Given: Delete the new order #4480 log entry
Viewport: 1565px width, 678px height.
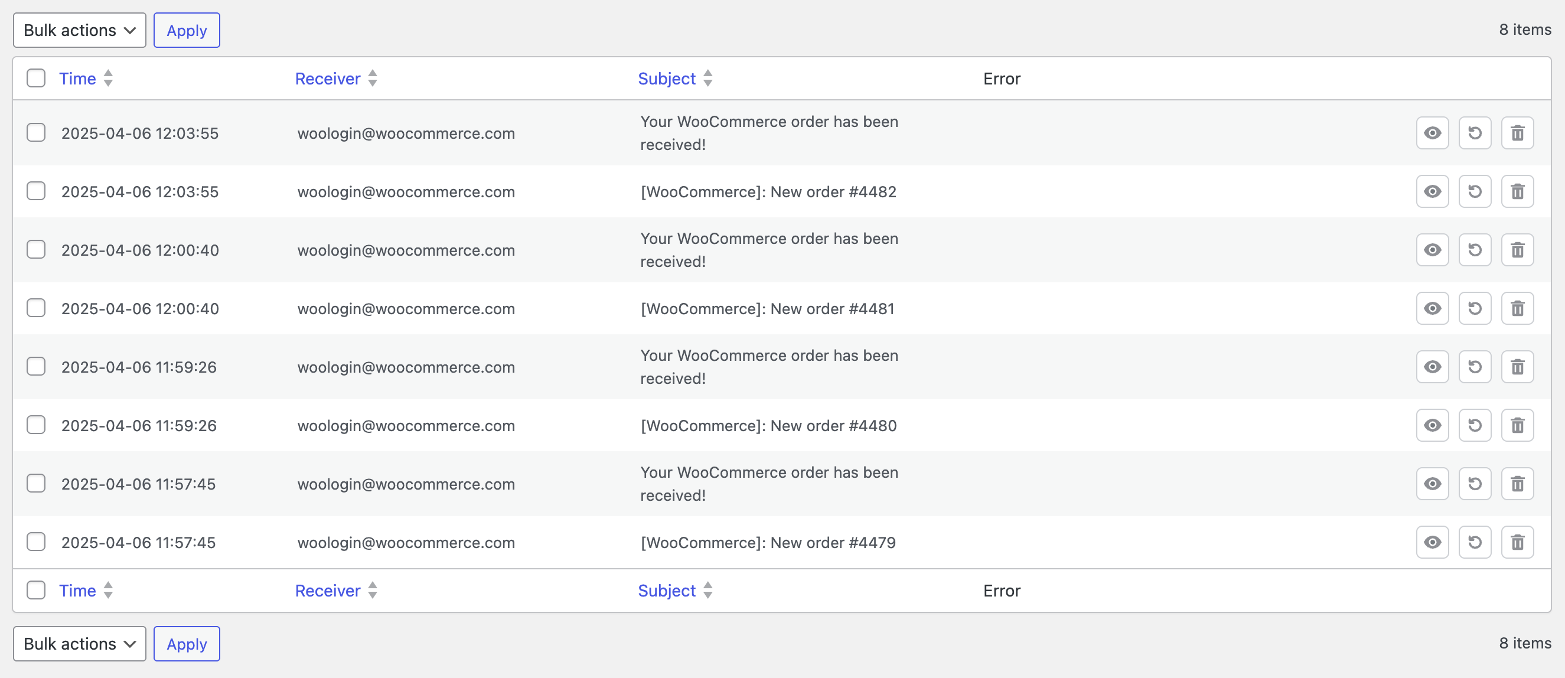Looking at the screenshot, I should click(1517, 425).
